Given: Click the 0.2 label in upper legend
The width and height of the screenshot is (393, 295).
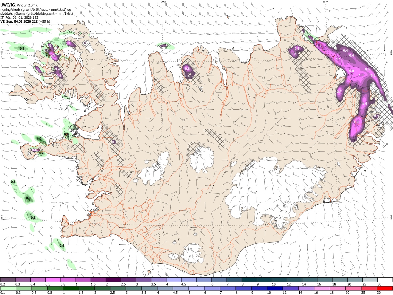Looking at the screenshot, I should tap(3, 284).
